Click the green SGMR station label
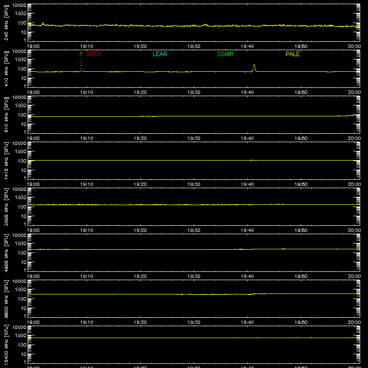Viewport: 368px width, 368px height. [x=225, y=54]
